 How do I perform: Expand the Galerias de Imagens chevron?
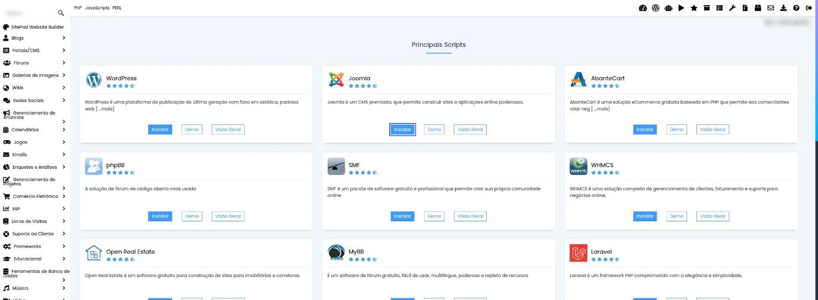(x=64, y=75)
